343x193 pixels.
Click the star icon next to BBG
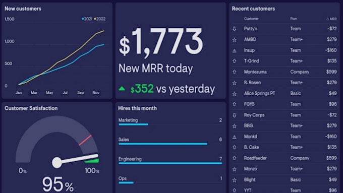click(234, 126)
